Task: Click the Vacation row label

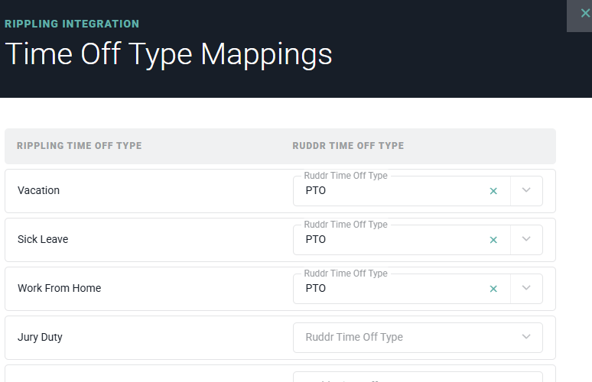Action: coord(38,191)
